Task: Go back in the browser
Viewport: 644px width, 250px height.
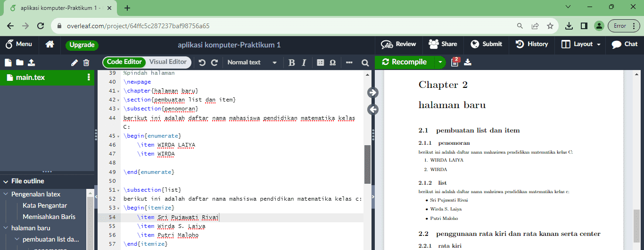Action: click(10, 26)
